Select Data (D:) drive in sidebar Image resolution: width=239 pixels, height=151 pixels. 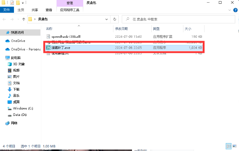(20, 114)
